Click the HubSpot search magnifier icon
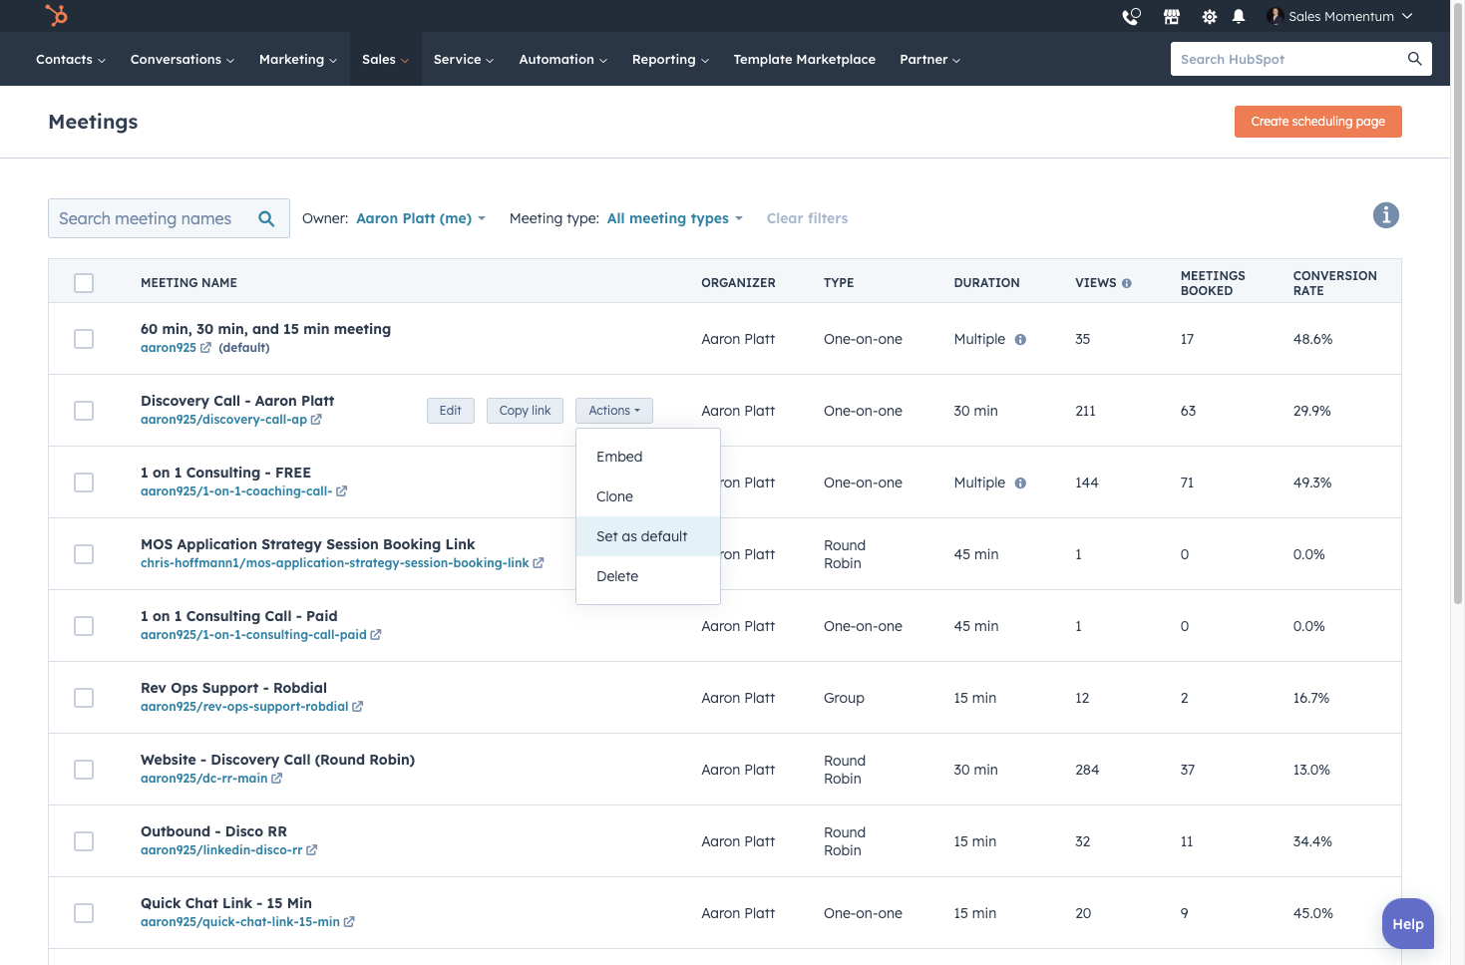 click(x=1414, y=59)
